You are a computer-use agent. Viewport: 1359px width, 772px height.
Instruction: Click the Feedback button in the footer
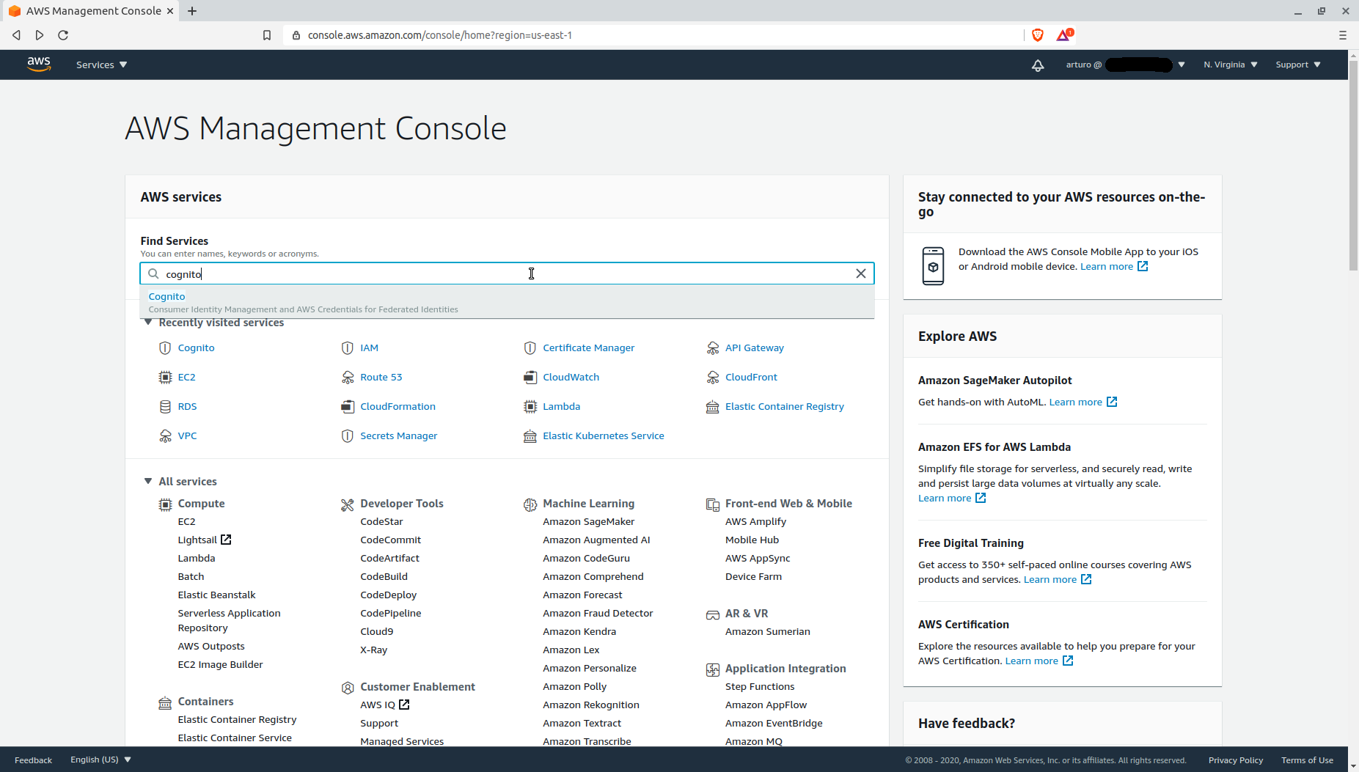point(33,760)
